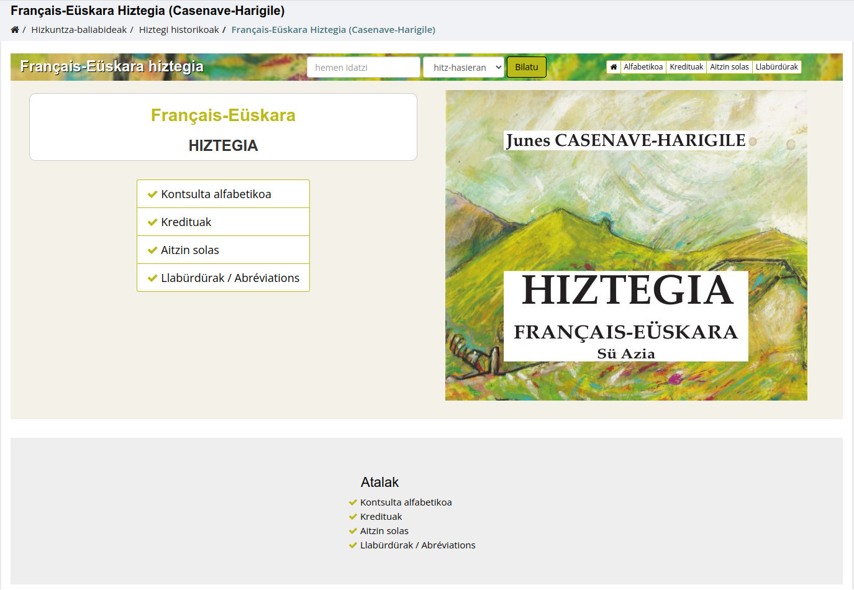This screenshot has width=854, height=590.
Task: Click the checkmark icon beside the Kontsulta alfabetikoa box
Action: (x=152, y=194)
